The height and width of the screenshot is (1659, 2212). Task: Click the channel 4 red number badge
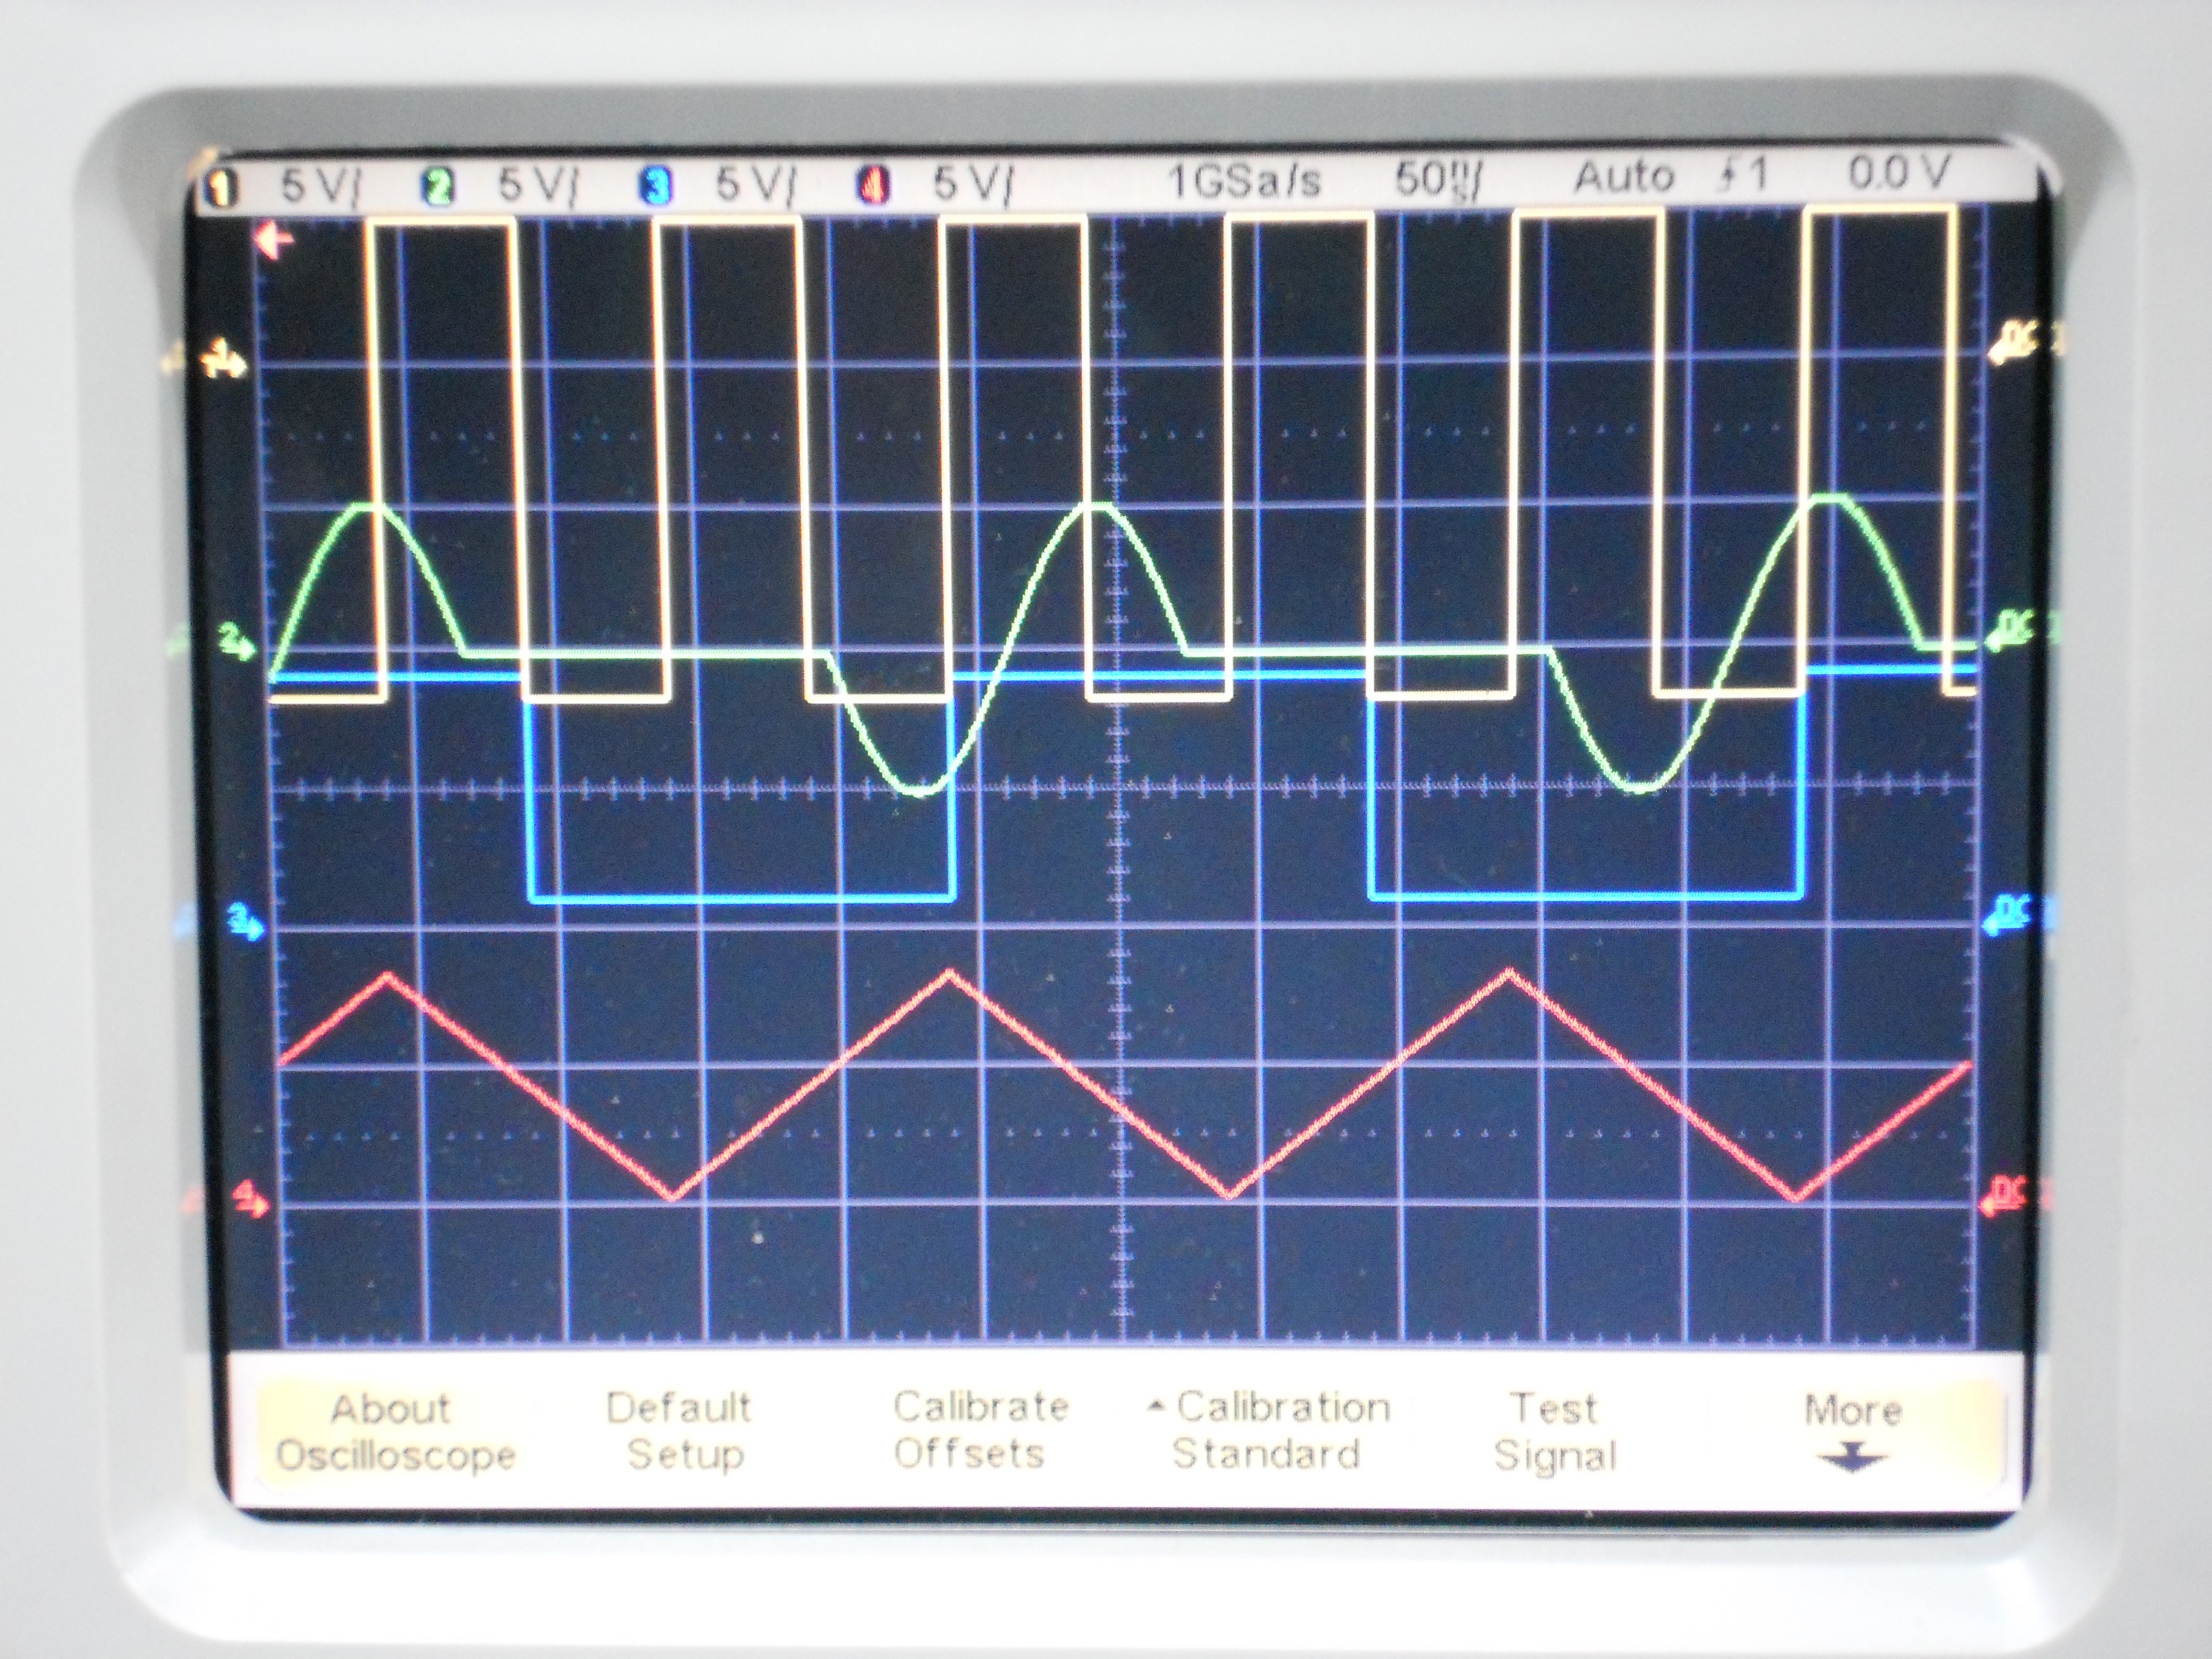click(872, 186)
